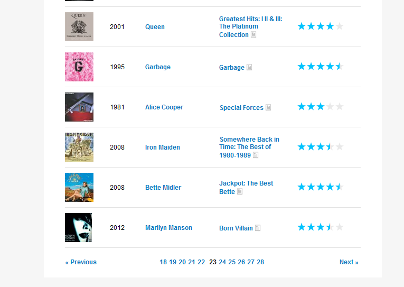Click the Queen album cover thumbnail

[79, 26]
